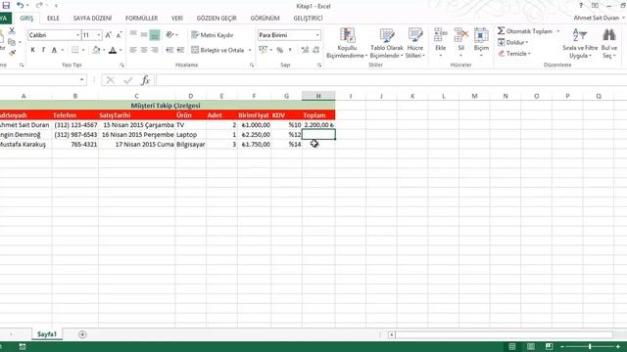Image resolution: width=627 pixels, height=352 pixels.
Task: Toggle top vertical alignment
Action: pyautogui.click(x=133, y=35)
